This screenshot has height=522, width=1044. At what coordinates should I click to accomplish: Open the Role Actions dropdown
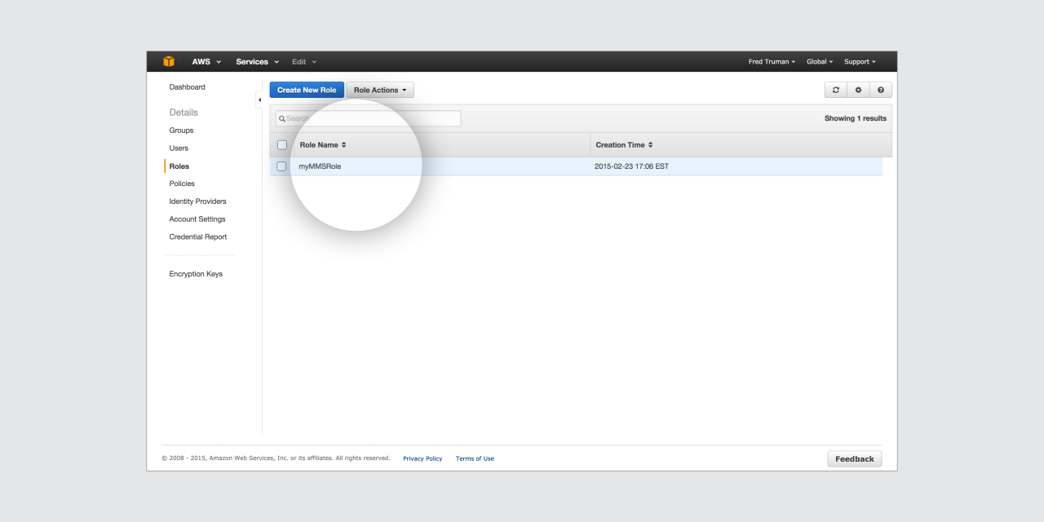coord(380,91)
